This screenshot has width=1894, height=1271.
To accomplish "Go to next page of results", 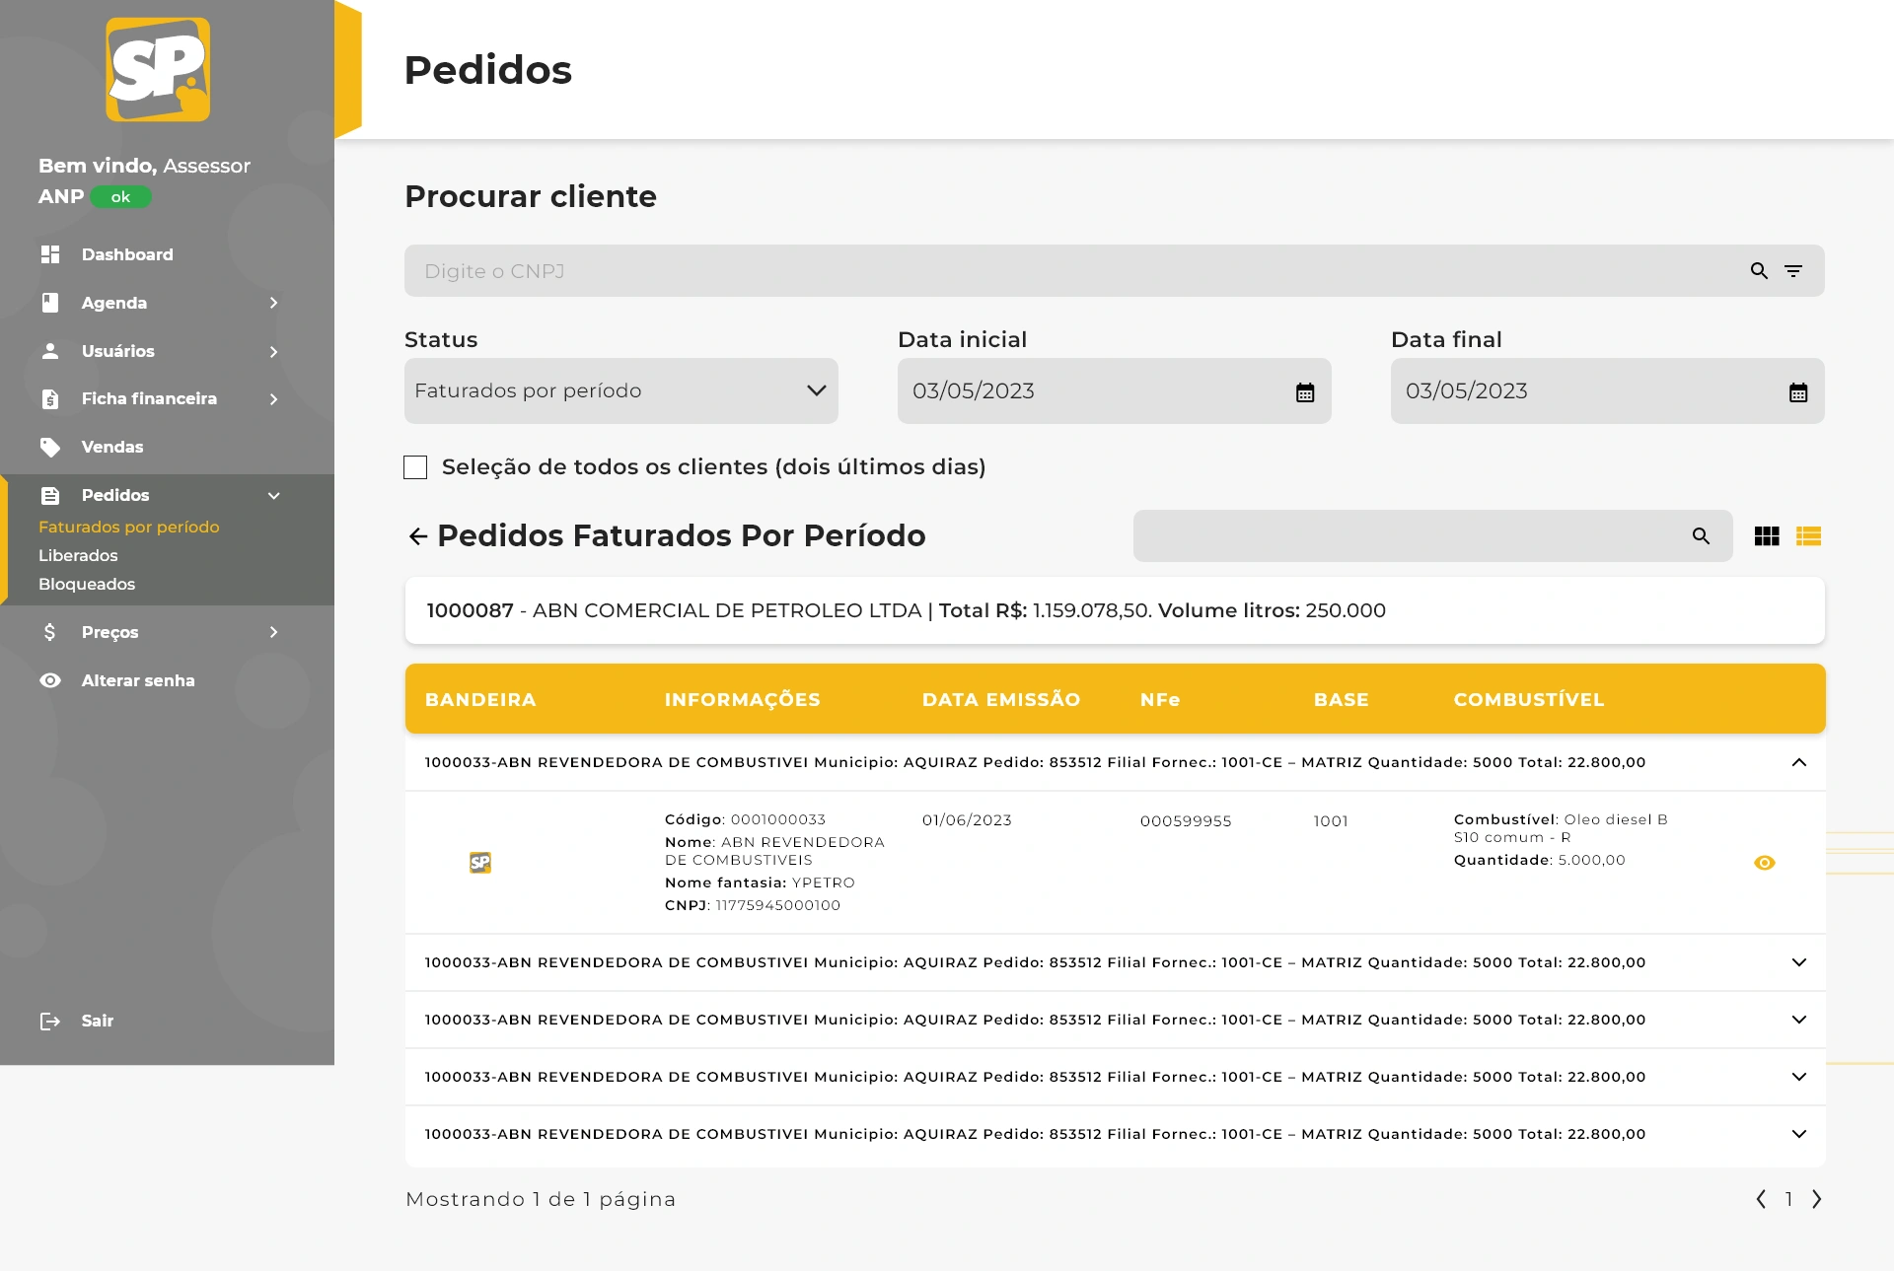I will click(1816, 1199).
